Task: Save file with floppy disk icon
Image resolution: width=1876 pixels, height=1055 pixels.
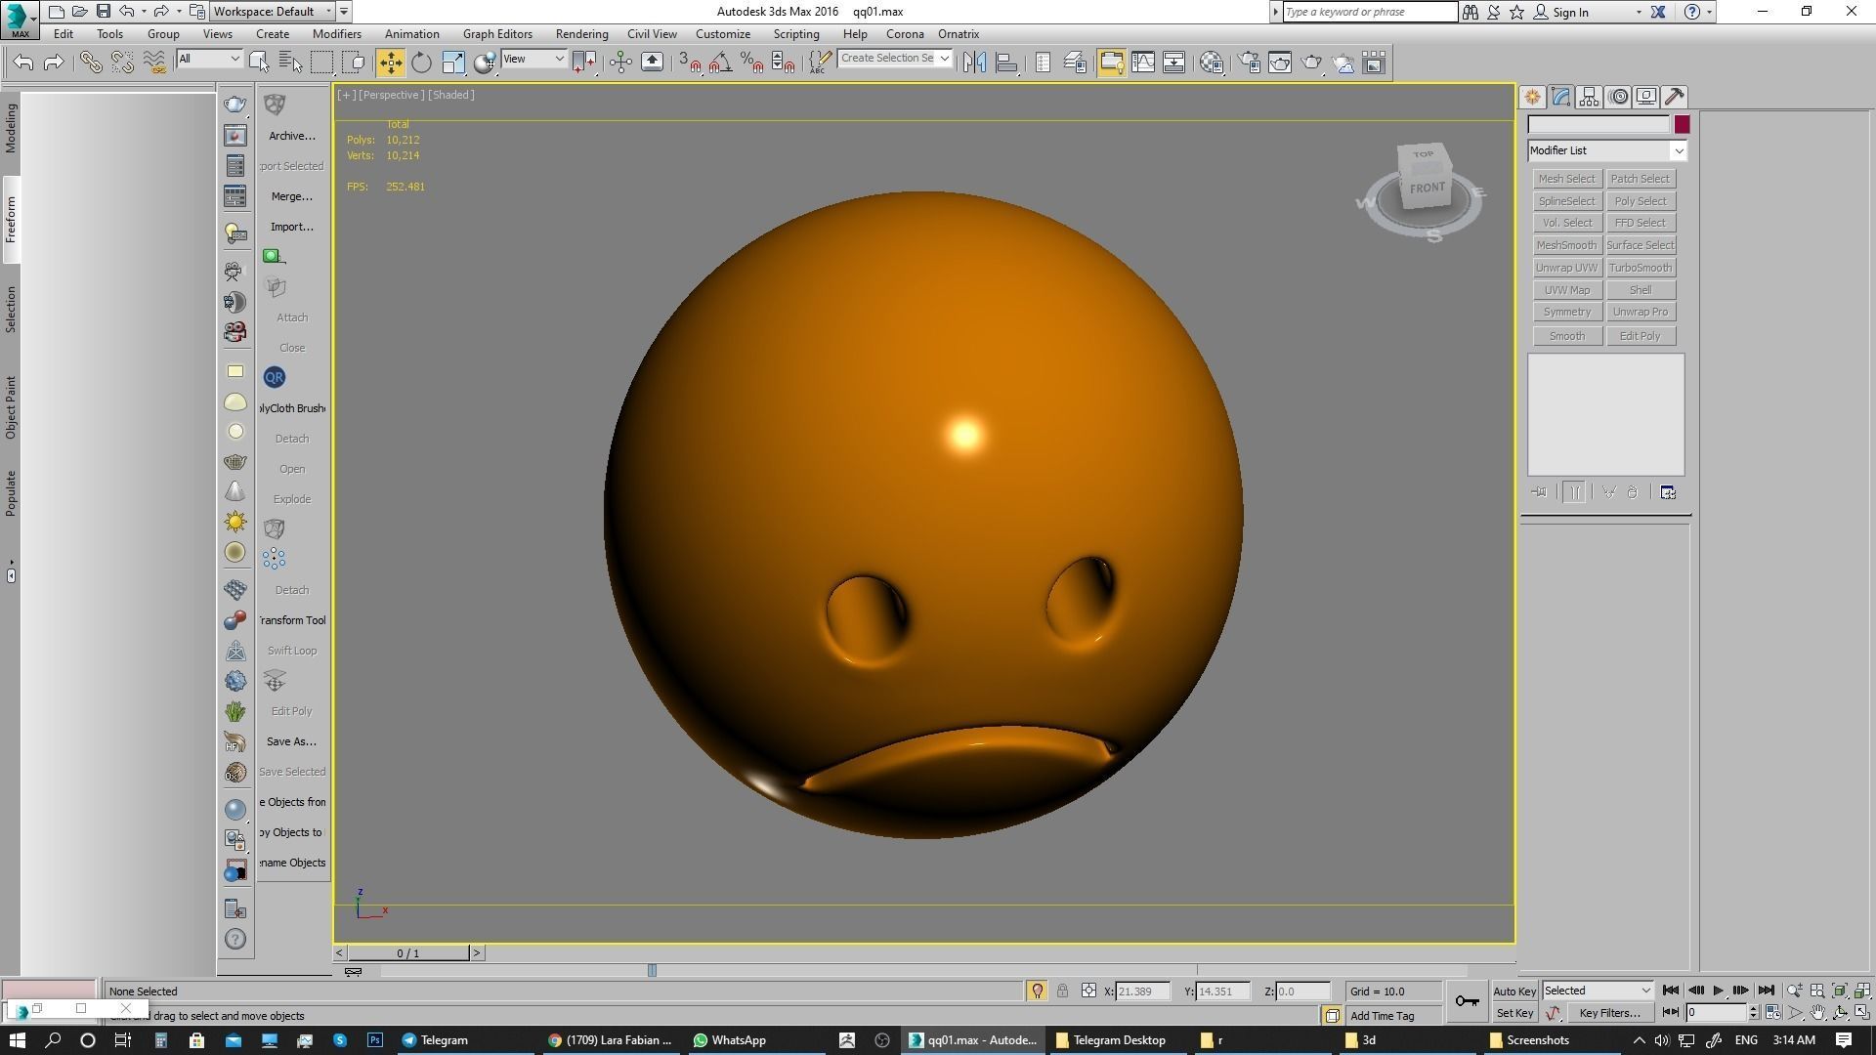Action: [x=103, y=12]
